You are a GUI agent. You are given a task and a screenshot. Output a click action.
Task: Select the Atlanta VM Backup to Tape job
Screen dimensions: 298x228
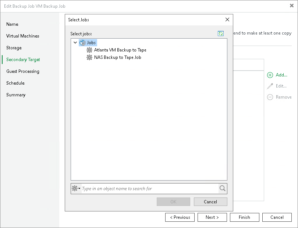(120, 50)
